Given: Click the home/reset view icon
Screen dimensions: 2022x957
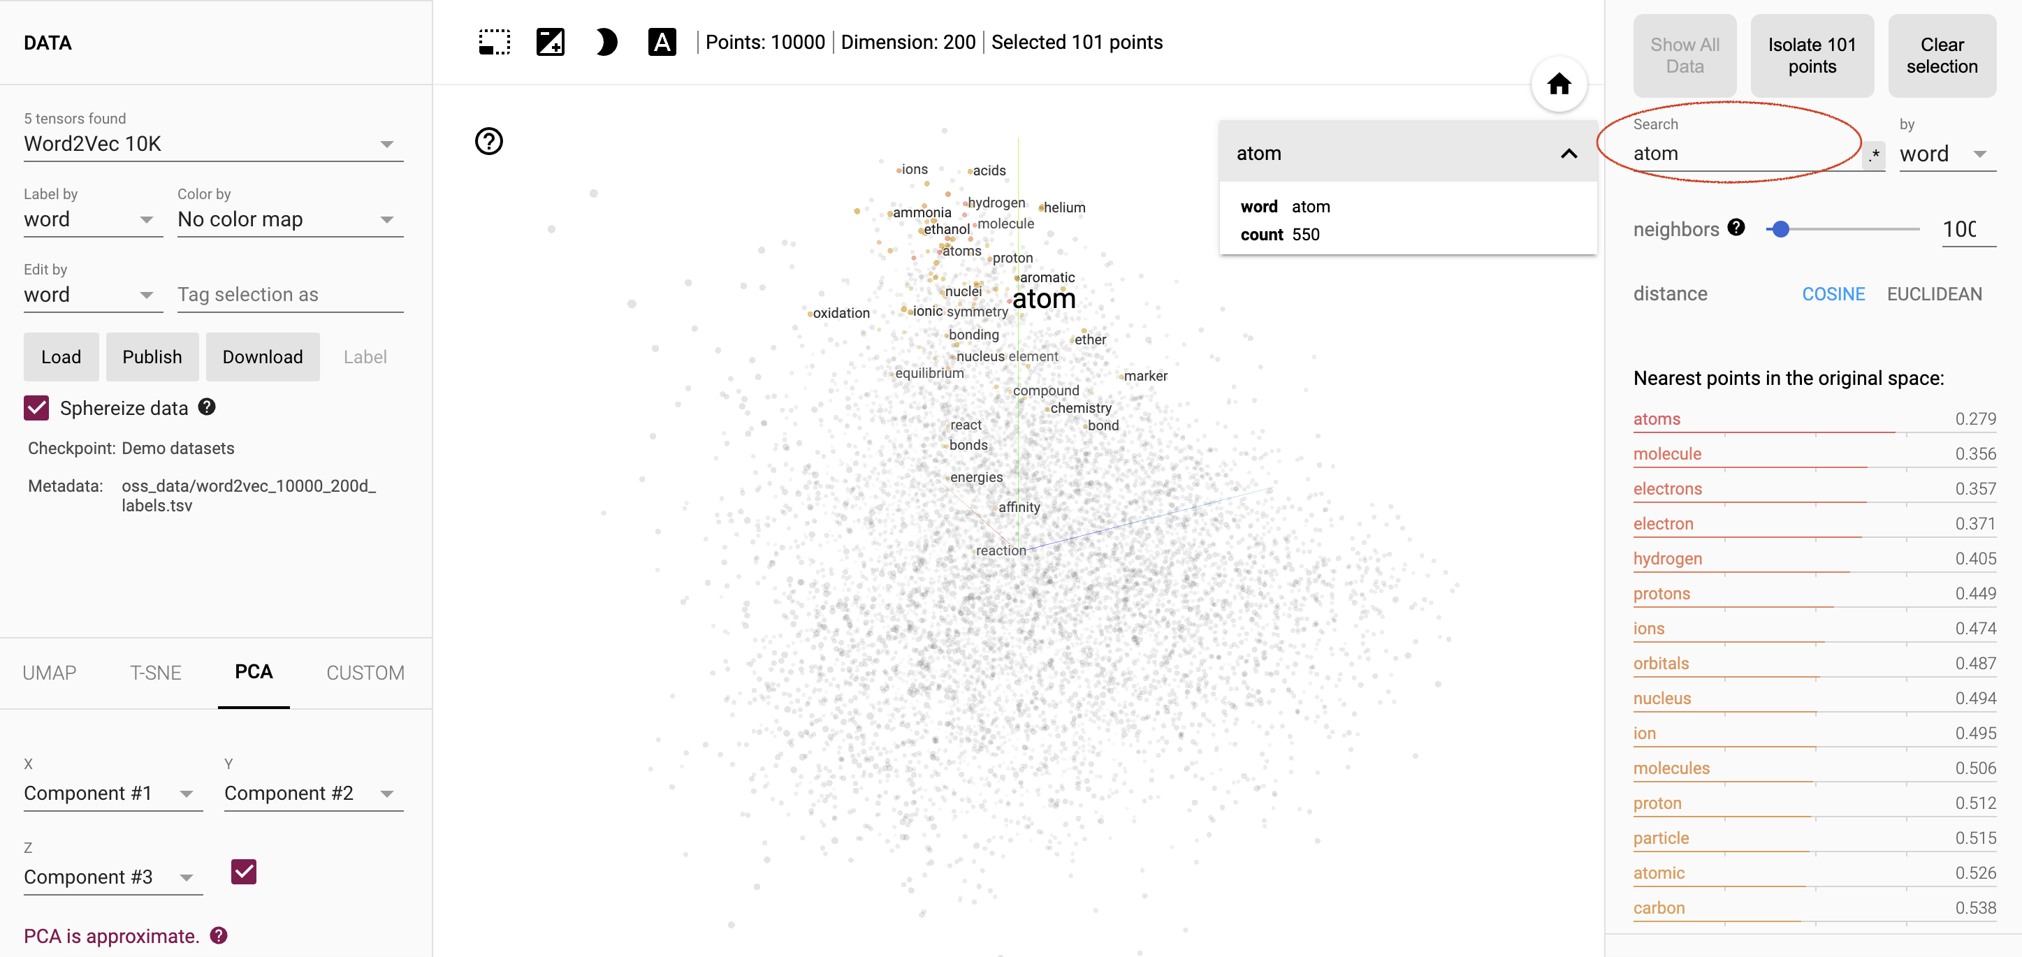Looking at the screenshot, I should pos(1559,84).
